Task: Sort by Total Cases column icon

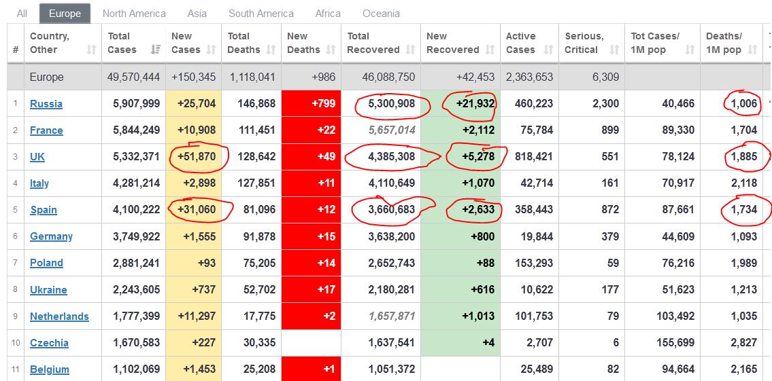Action: (156, 50)
